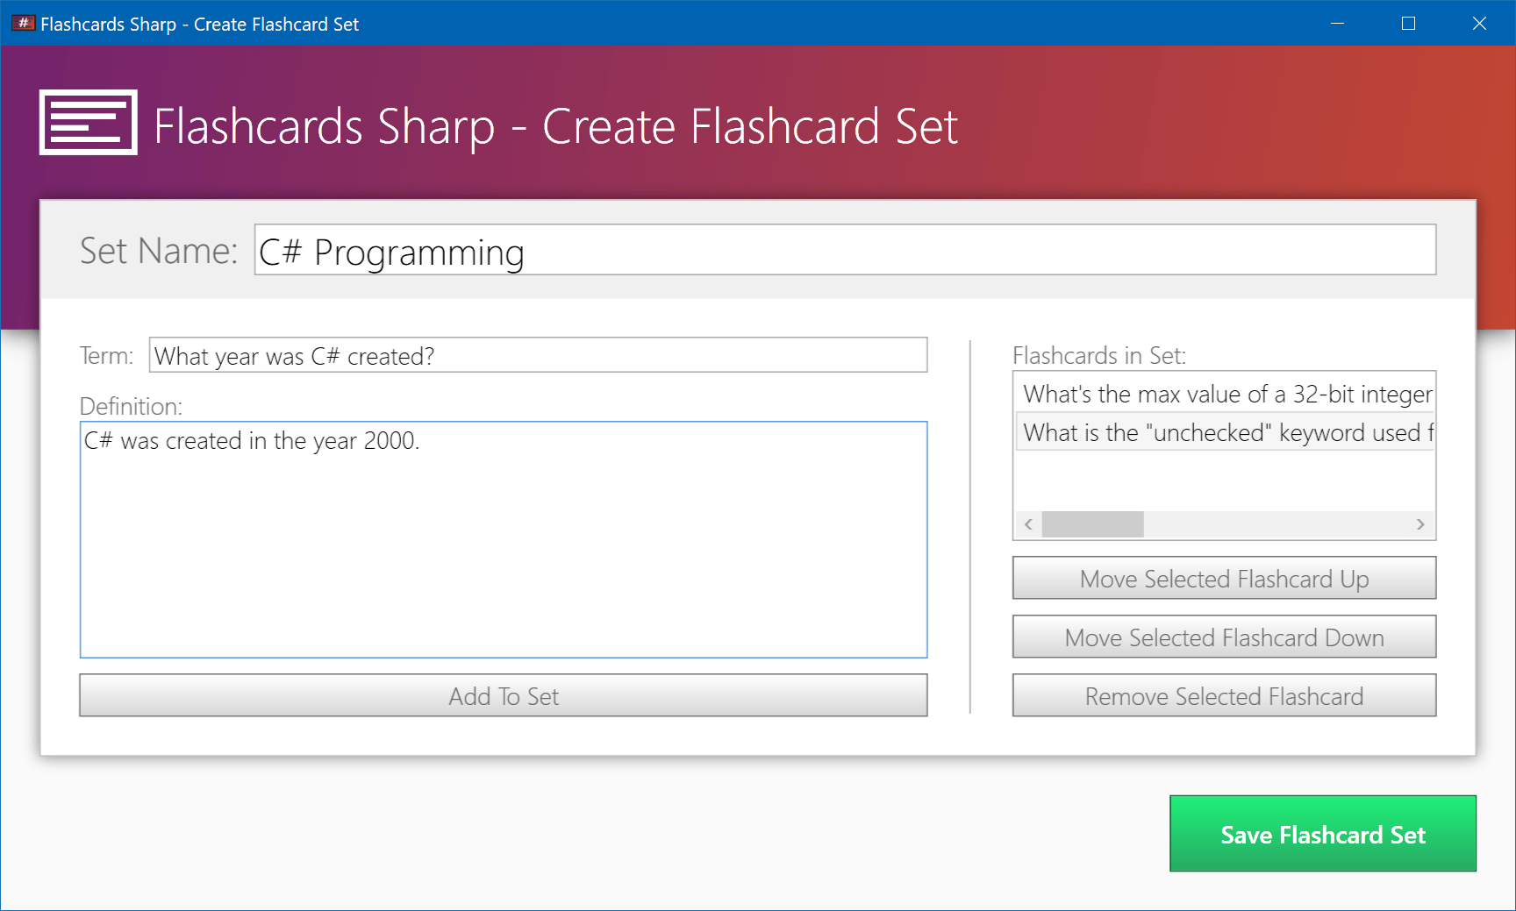Viewport: 1516px width, 911px height.
Task: Click the "Definition:" label
Action: pos(130,406)
